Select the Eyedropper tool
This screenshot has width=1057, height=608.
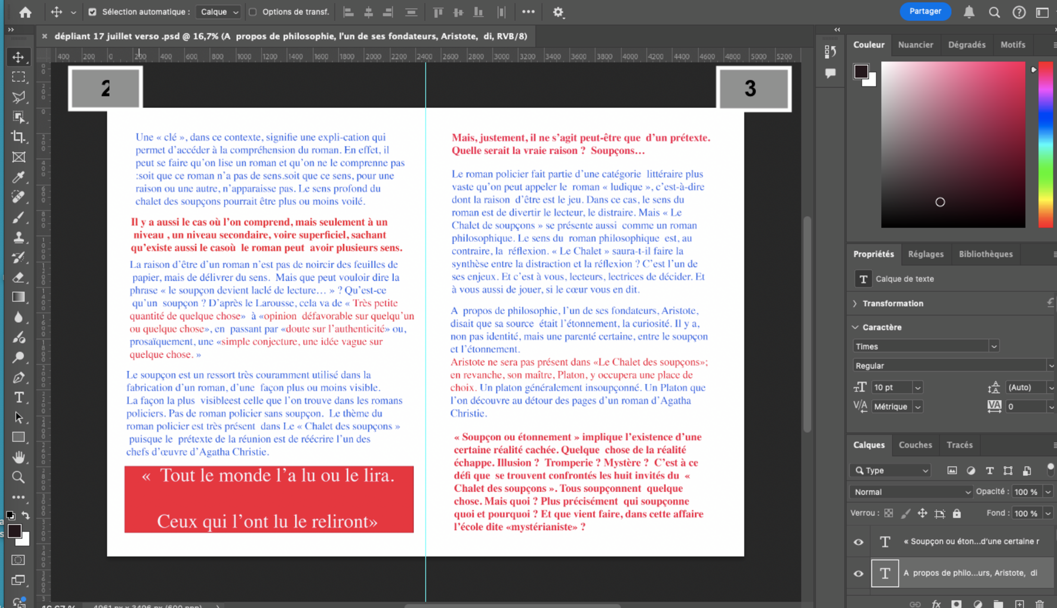pyautogui.click(x=18, y=177)
